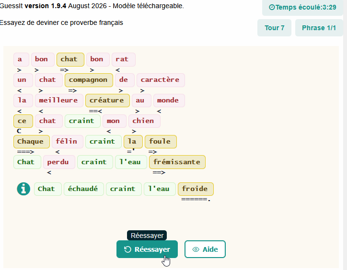Click the circular arrow icon in Réessayer
This screenshot has height=270, width=347.
(127, 249)
